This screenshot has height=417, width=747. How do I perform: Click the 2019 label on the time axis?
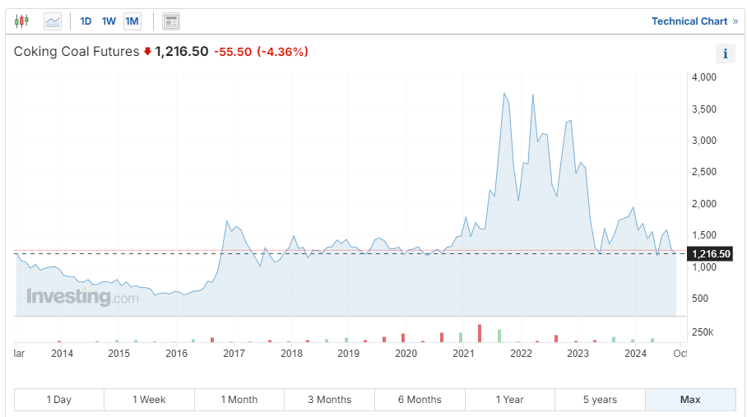click(348, 353)
